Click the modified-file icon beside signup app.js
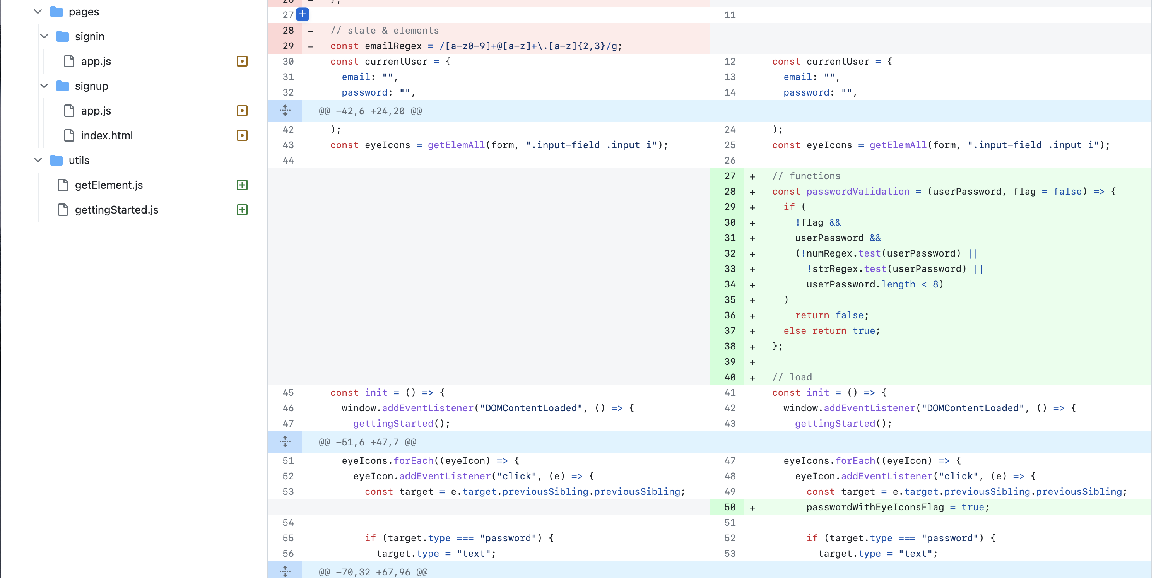The image size is (1173, 578). pyautogui.click(x=242, y=111)
